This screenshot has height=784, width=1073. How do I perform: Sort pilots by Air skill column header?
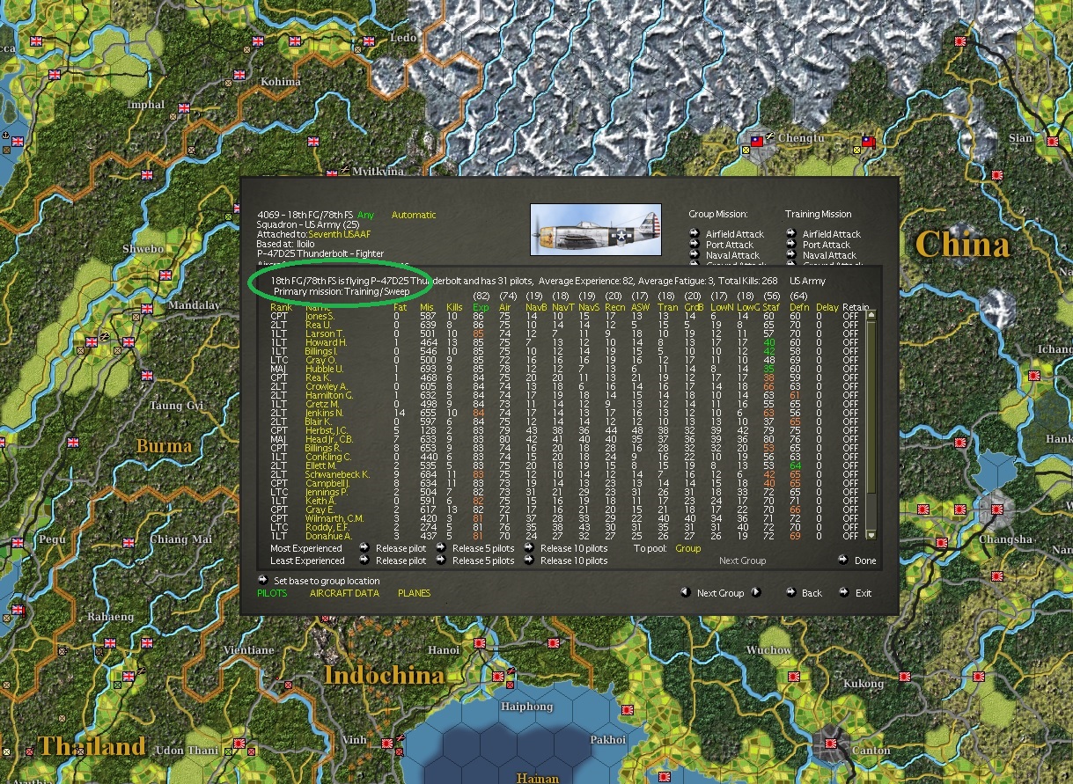tap(505, 307)
